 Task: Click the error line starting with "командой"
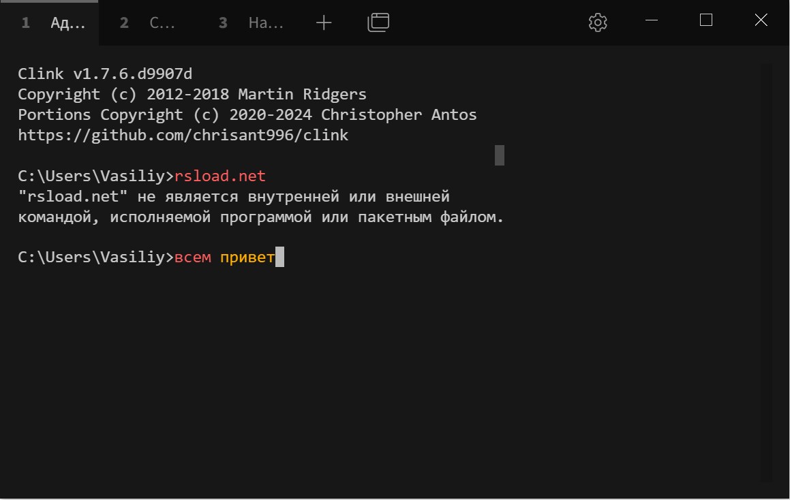[260, 218]
